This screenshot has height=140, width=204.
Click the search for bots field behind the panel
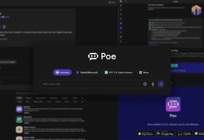(25, 93)
